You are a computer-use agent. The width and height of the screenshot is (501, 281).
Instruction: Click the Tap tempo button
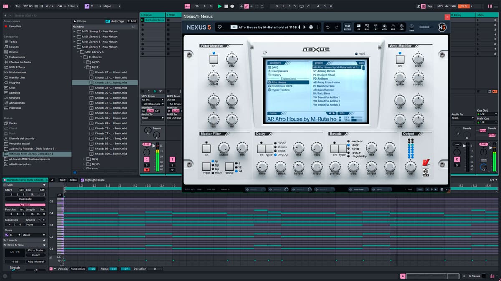(18, 6)
